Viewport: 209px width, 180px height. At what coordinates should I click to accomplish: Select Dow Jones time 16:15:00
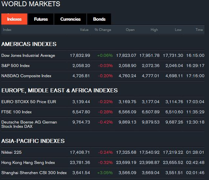(195, 56)
